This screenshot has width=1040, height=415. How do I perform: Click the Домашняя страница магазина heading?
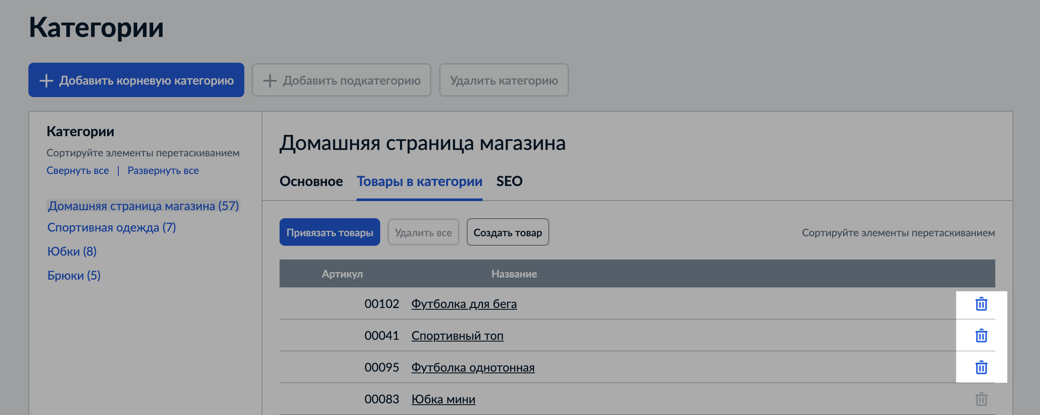[422, 143]
